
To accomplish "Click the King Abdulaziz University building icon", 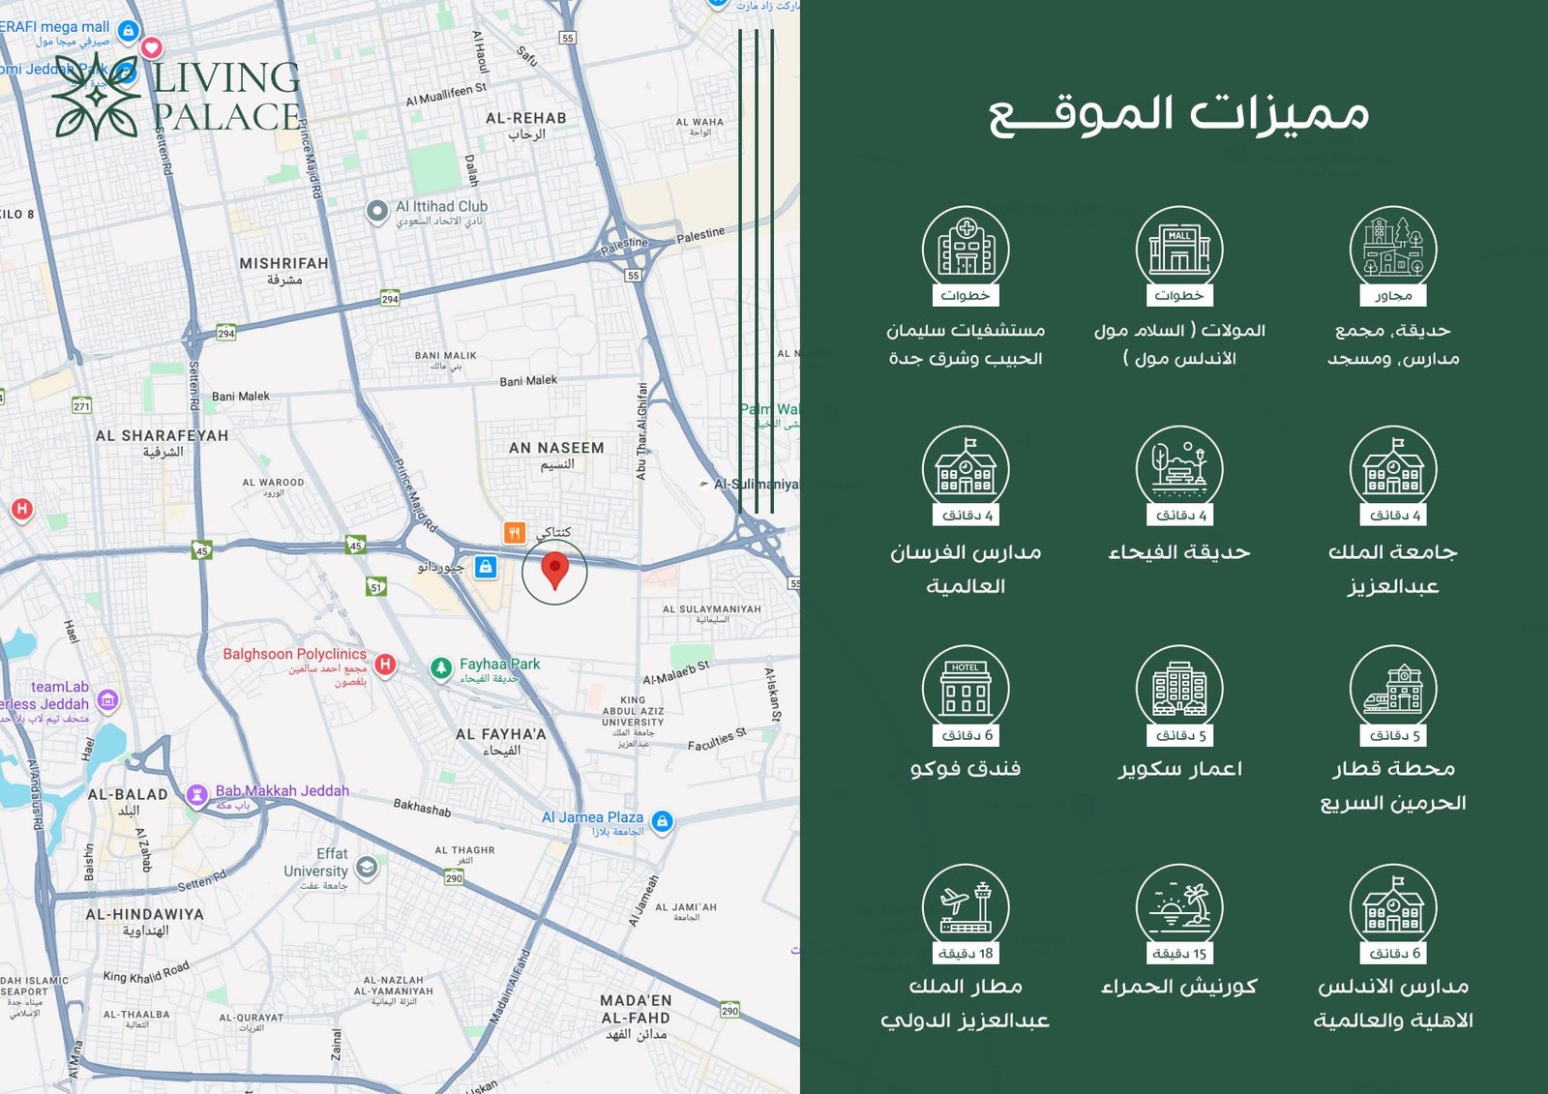I will coord(1393,469).
